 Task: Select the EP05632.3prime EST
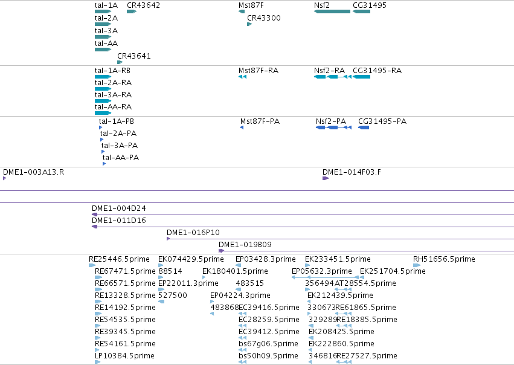pos(325,277)
